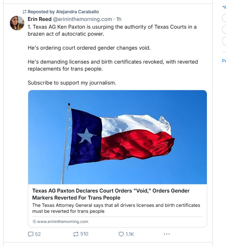
Task: Click the 52 replies count
Action: pyautogui.click(x=38, y=234)
